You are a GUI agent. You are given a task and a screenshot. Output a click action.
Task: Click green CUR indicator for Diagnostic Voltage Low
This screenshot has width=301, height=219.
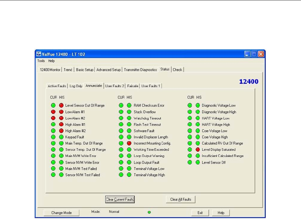[190, 105]
